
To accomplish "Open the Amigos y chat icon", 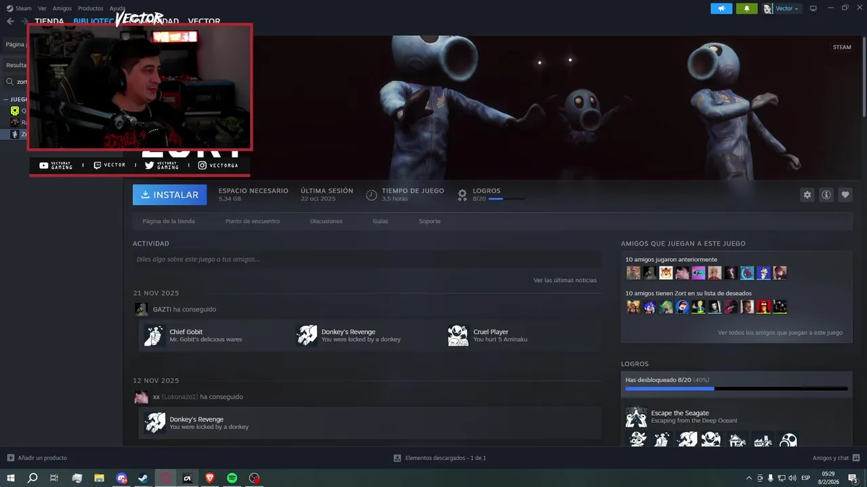I will 856,458.
